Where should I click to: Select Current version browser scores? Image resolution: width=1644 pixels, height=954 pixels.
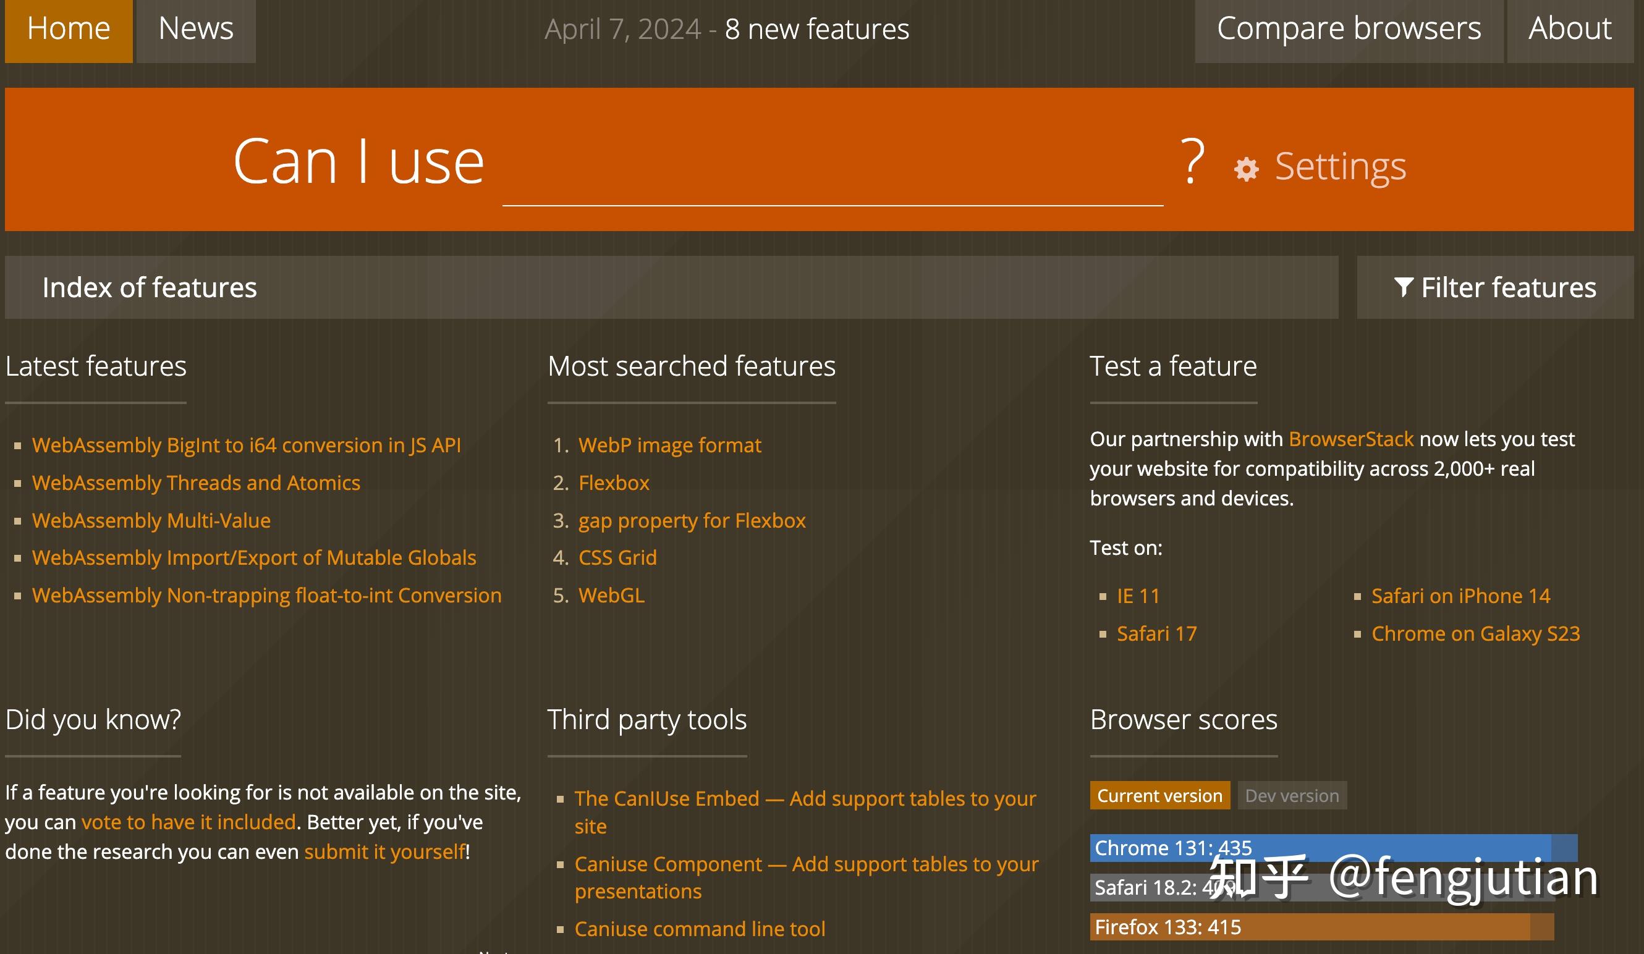(x=1159, y=796)
